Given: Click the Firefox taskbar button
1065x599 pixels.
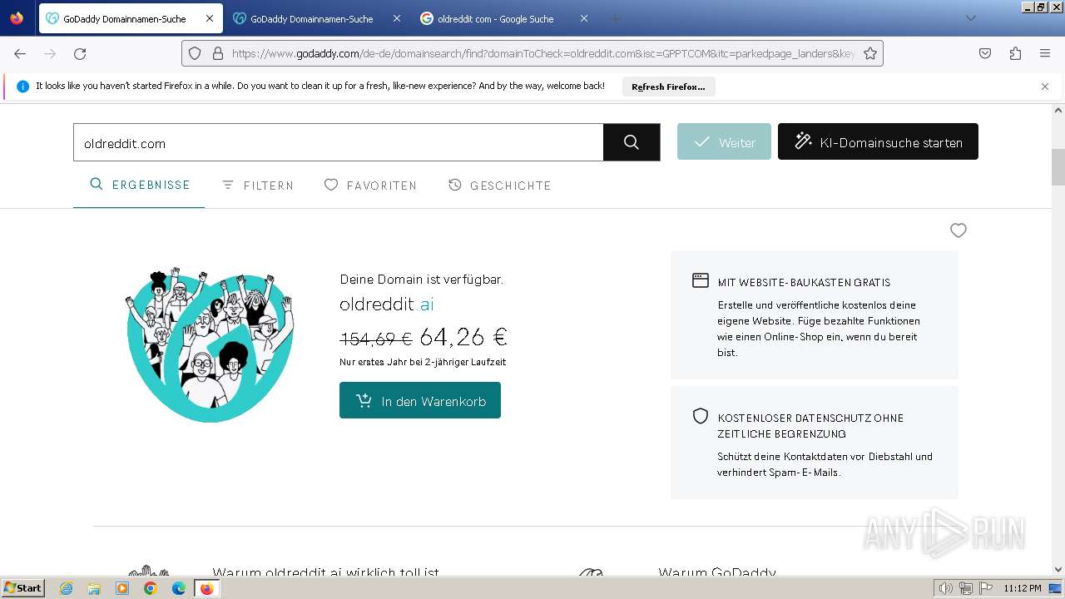Looking at the screenshot, I should [x=207, y=588].
